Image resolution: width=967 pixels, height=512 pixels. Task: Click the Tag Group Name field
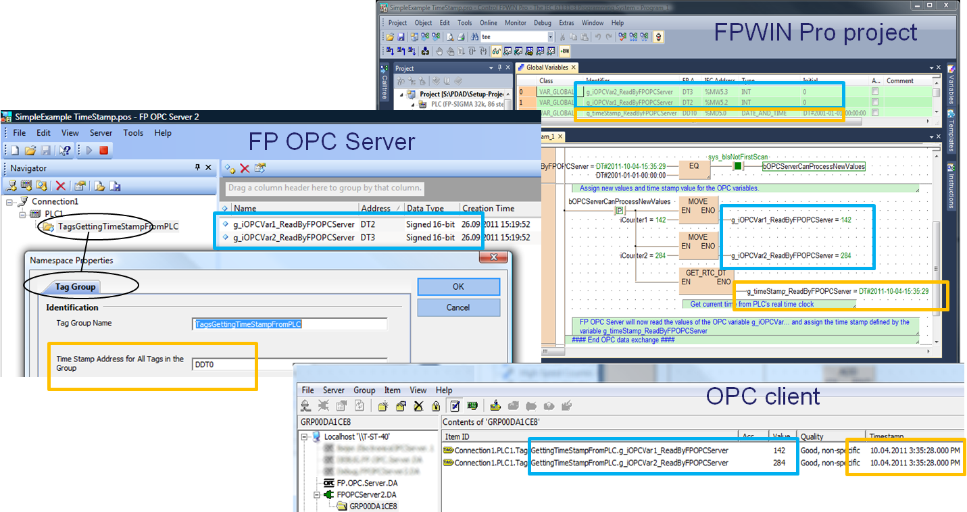tap(290, 324)
